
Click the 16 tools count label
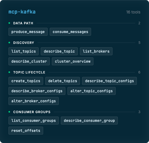[x=133, y=12]
